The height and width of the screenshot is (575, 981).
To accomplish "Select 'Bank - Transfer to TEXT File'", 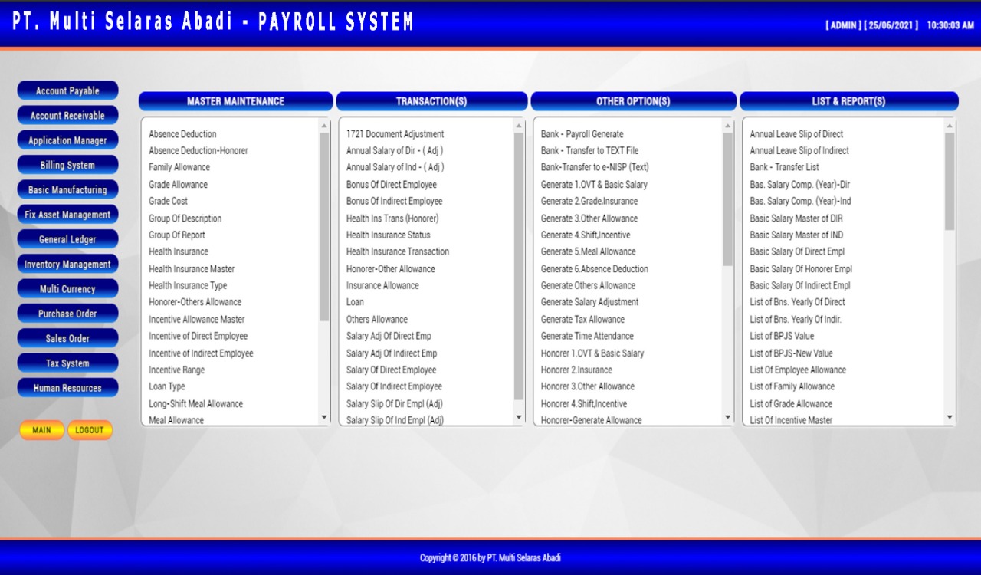I will pyautogui.click(x=589, y=151).
